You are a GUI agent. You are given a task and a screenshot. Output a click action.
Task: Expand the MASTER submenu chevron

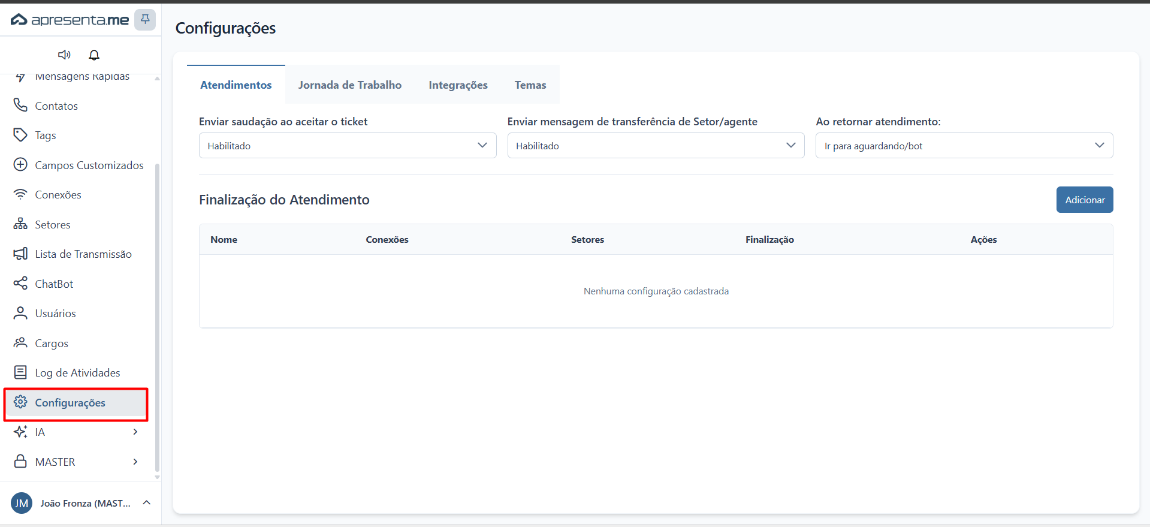point(135,462)
